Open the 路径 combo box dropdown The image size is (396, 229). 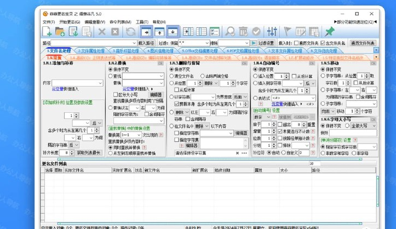[134, 43]
